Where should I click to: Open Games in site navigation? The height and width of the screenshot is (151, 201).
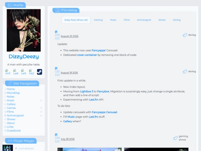11,108
